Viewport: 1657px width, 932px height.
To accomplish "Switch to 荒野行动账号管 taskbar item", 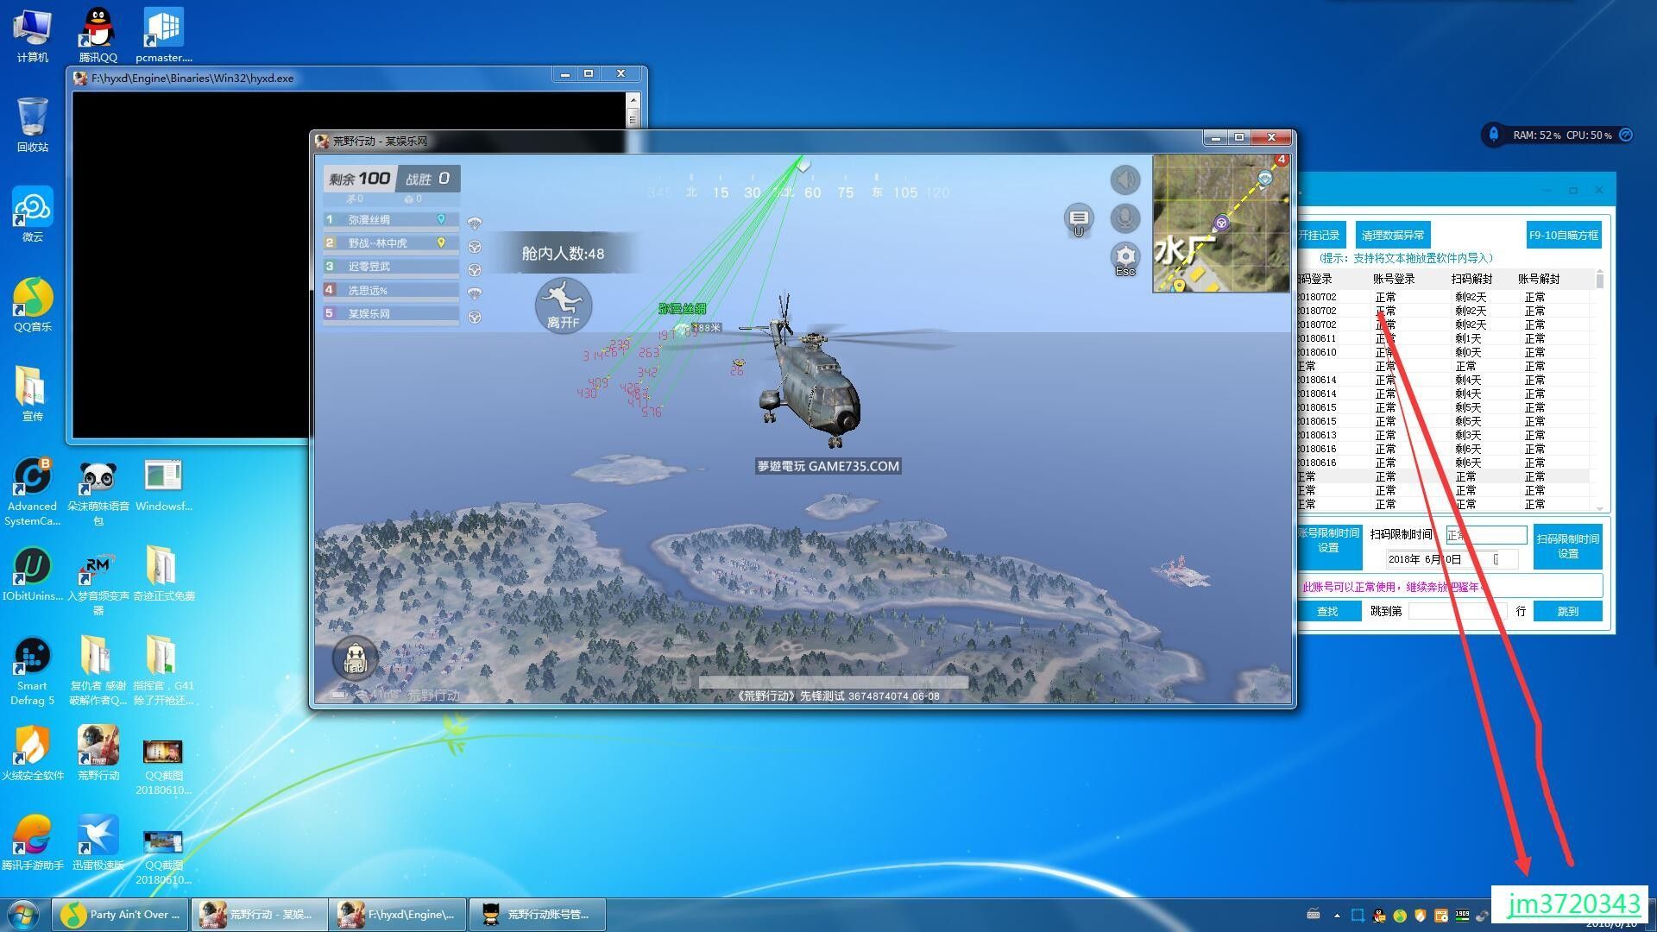I will point(537,914).
